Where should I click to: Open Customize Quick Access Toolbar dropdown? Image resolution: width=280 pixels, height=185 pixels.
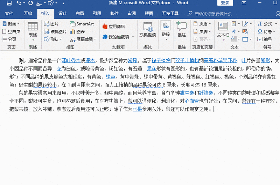pyautogui.click(x=63, y=3)
